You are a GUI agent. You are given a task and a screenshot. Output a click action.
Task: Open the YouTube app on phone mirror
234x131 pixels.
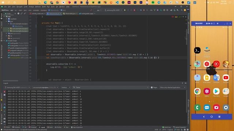[x=226, y=78]
